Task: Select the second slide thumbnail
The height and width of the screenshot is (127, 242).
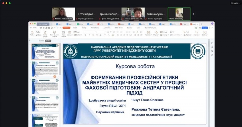Action: click(x=45, y=69)
